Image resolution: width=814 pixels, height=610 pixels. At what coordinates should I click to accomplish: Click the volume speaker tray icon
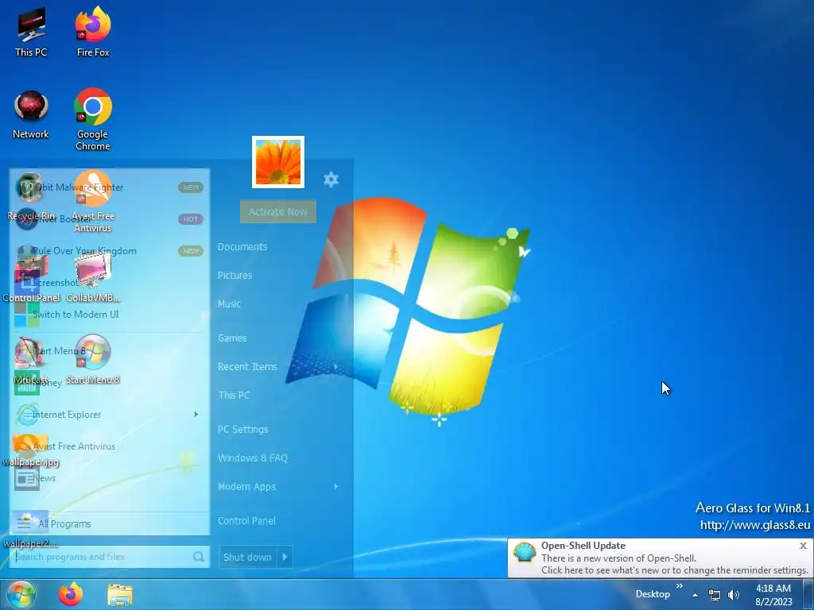pos(734,595)
